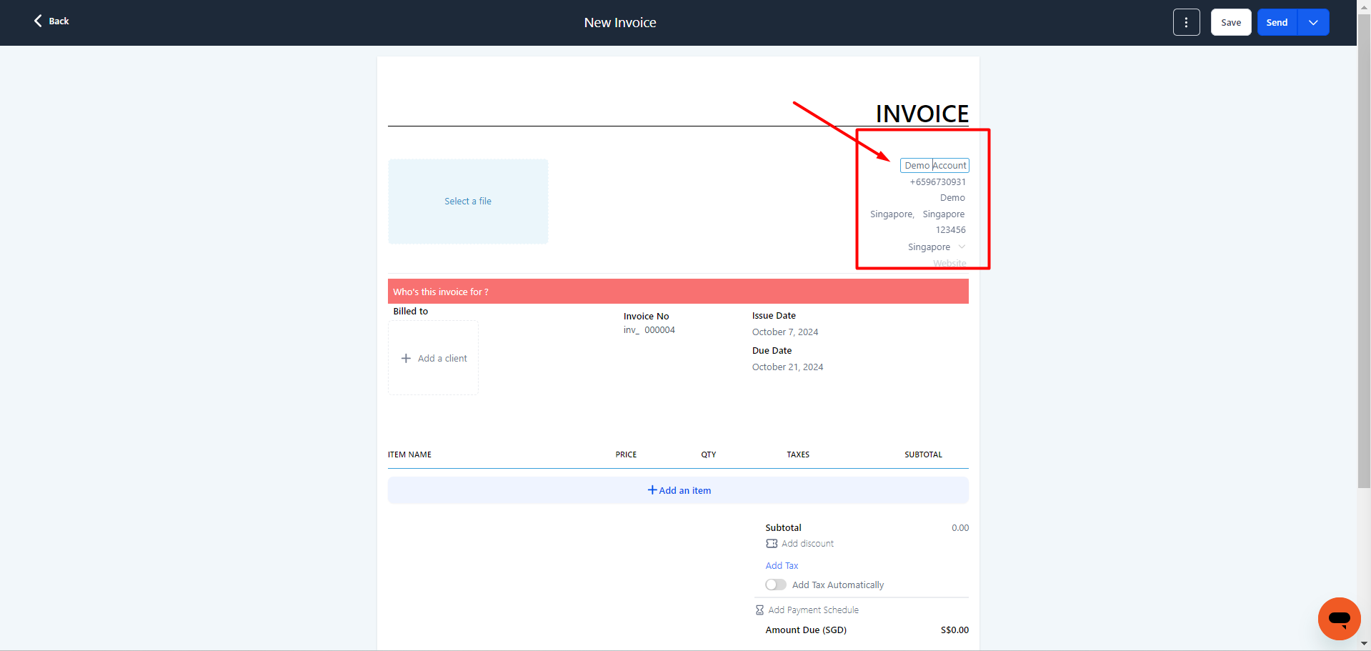Click the phone number +6596730931 field
Image resolution: width=1371 pixels, height=651 pixels.
pos(937,182)
